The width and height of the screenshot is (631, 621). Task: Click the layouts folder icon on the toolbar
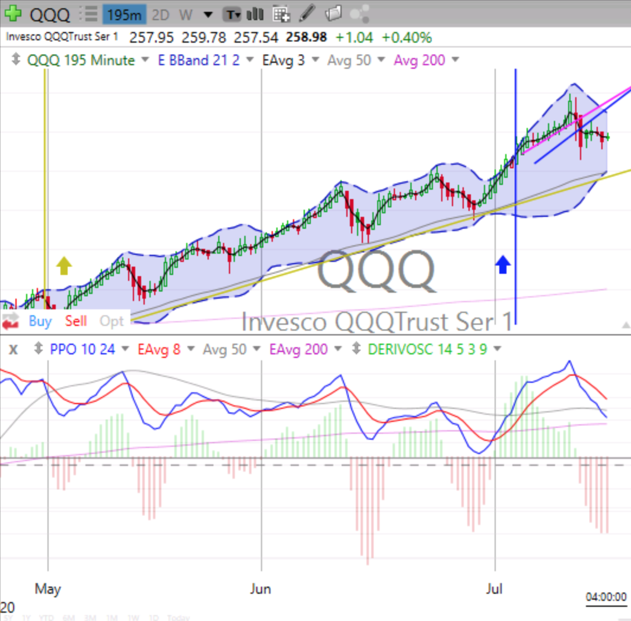pyautogui.click(x=335, y=14)
